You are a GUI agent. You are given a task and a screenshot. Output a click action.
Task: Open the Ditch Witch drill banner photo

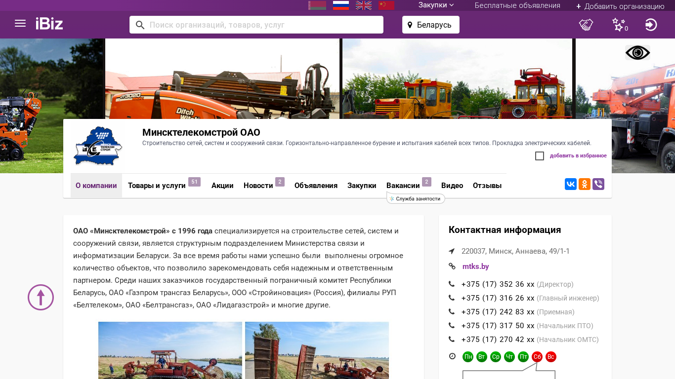click(222, 78)
